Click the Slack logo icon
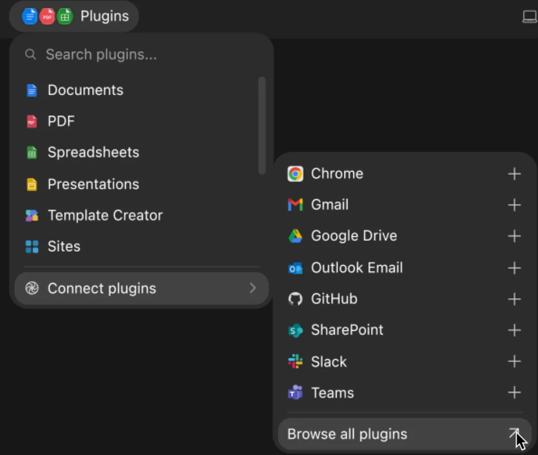 (295, 361)
